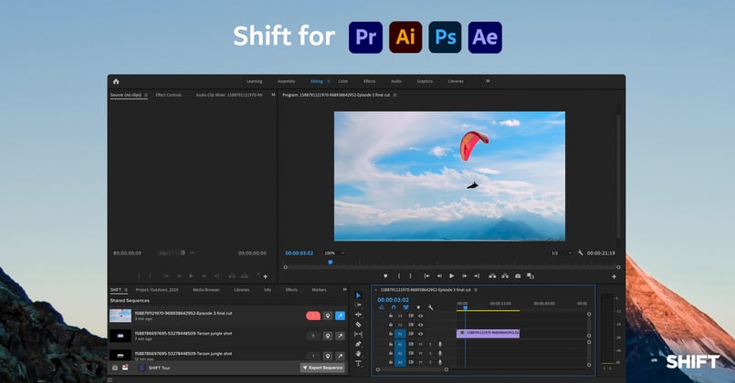Step forward one frame
Screen dimensions: 735x383
[464, 276]
